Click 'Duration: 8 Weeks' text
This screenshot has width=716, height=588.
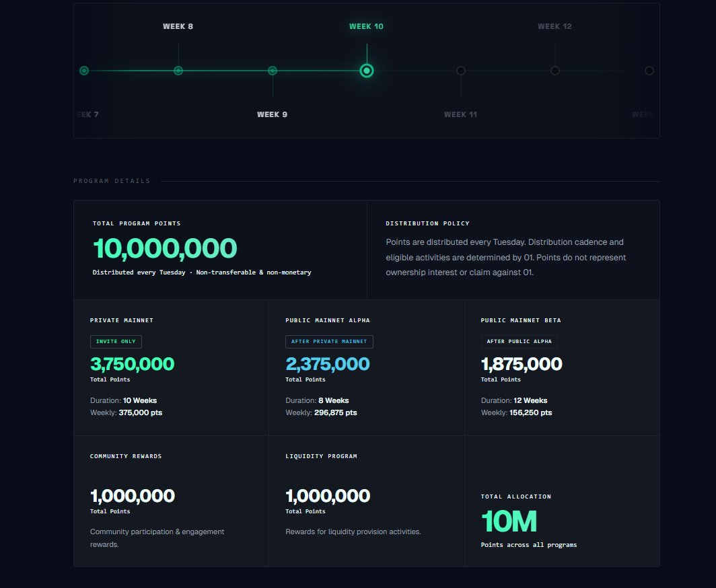[x=317, y=400]
